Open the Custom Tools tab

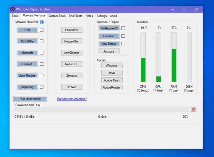pos(57,16)
